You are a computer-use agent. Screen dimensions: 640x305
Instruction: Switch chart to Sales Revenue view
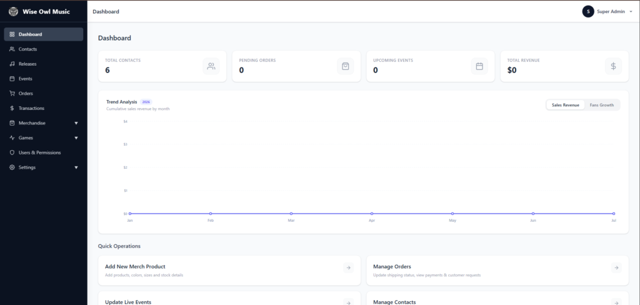(x=565, y=105)
